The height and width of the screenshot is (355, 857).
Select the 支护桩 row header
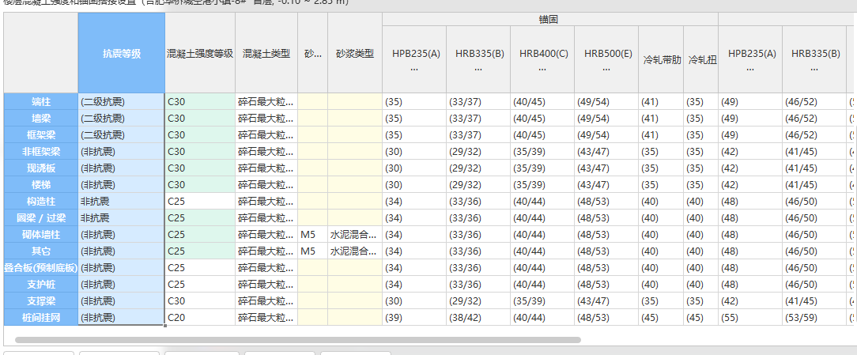point(41,285)
